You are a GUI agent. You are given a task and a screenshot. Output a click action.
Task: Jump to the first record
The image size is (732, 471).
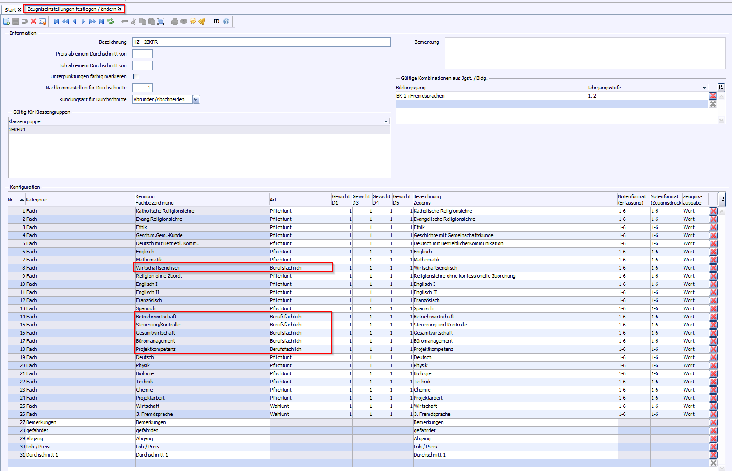[56, 21]
